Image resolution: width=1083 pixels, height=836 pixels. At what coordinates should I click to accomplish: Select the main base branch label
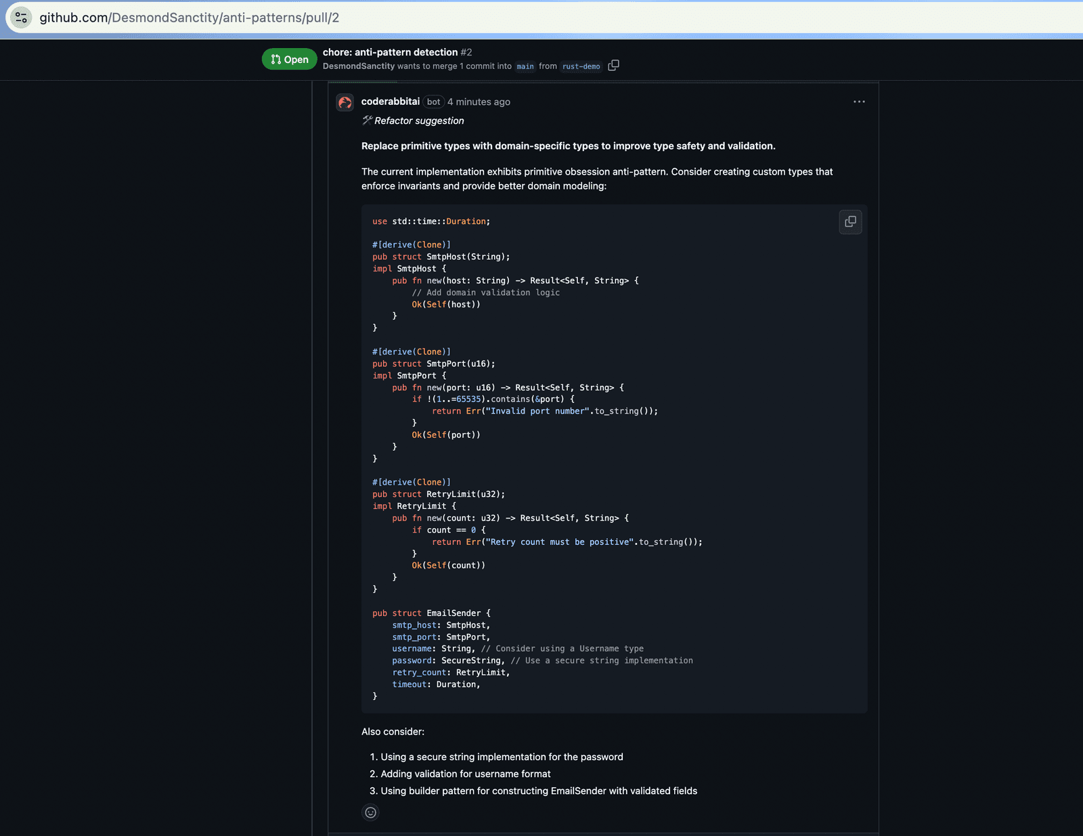tap(525, 66)
